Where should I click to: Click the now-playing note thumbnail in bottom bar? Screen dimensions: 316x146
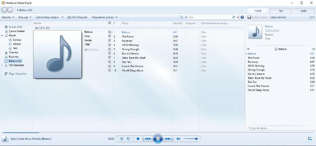5,139
